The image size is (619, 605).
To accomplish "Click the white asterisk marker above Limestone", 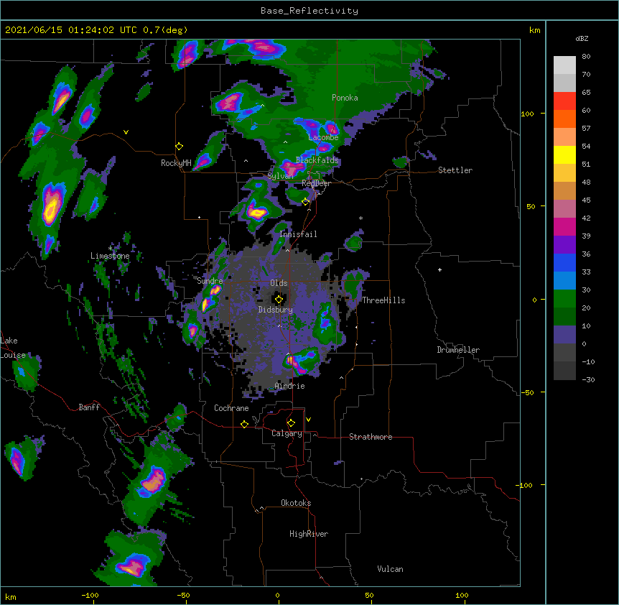I will (110, 248).
